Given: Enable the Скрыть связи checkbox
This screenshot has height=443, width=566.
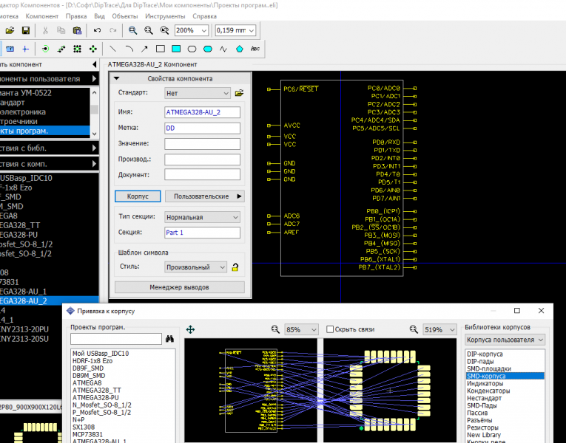Looking at the screenshot, I should pyautogui.click(x=330, y=329).
